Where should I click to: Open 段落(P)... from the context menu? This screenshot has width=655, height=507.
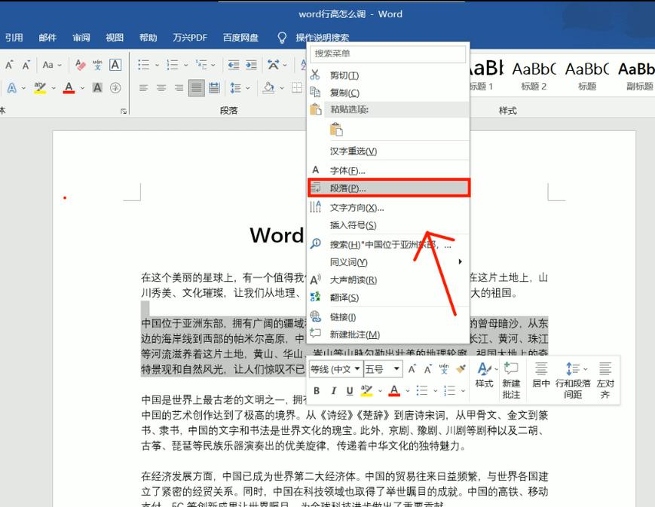388,188
